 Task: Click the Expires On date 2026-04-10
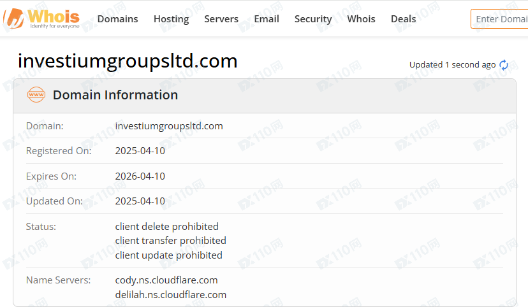(140, 176)
